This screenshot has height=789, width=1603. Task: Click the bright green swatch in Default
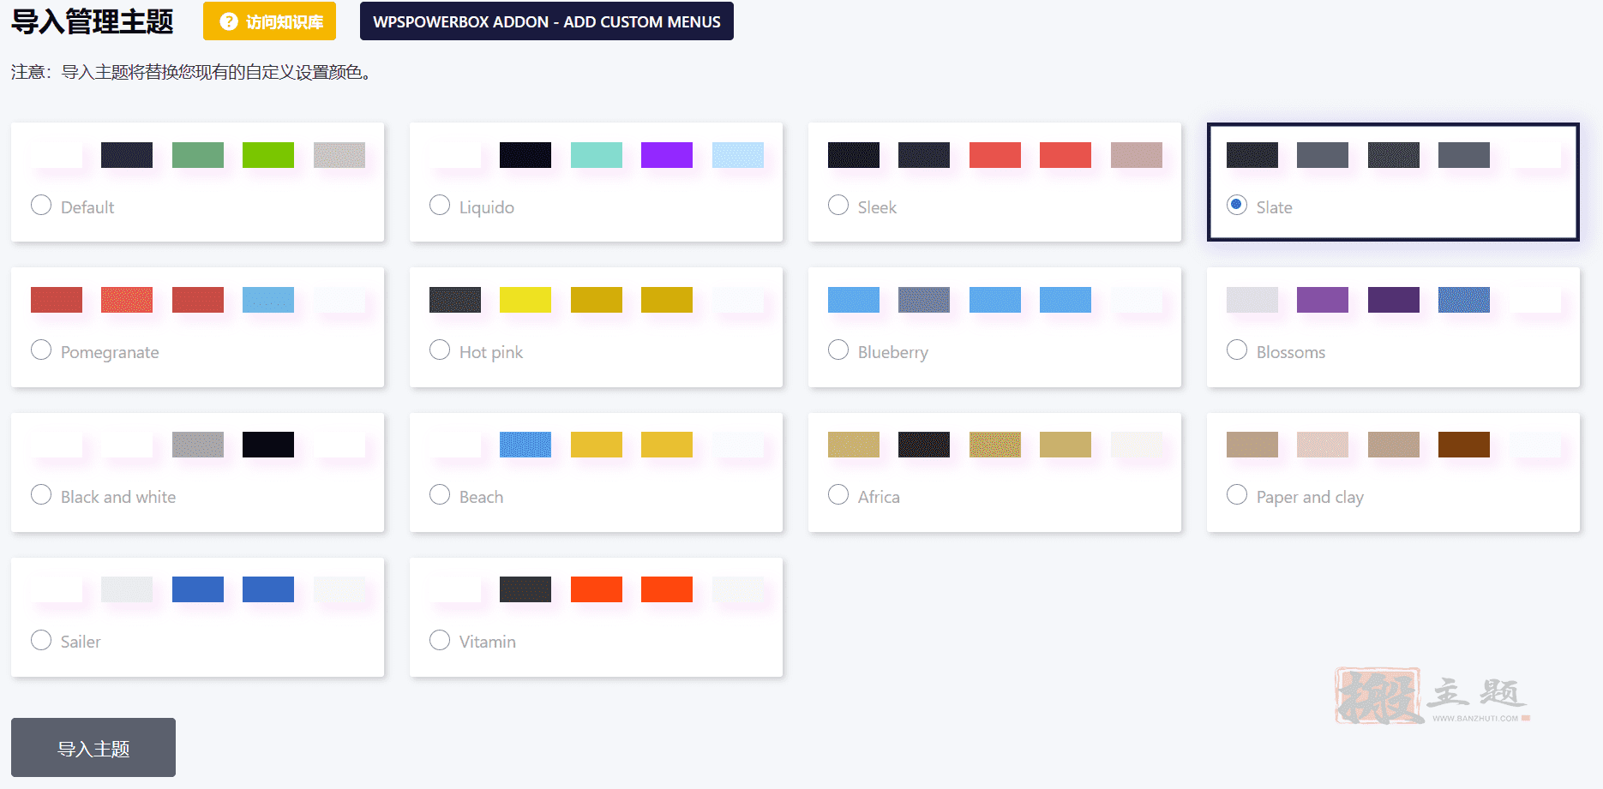268,155
